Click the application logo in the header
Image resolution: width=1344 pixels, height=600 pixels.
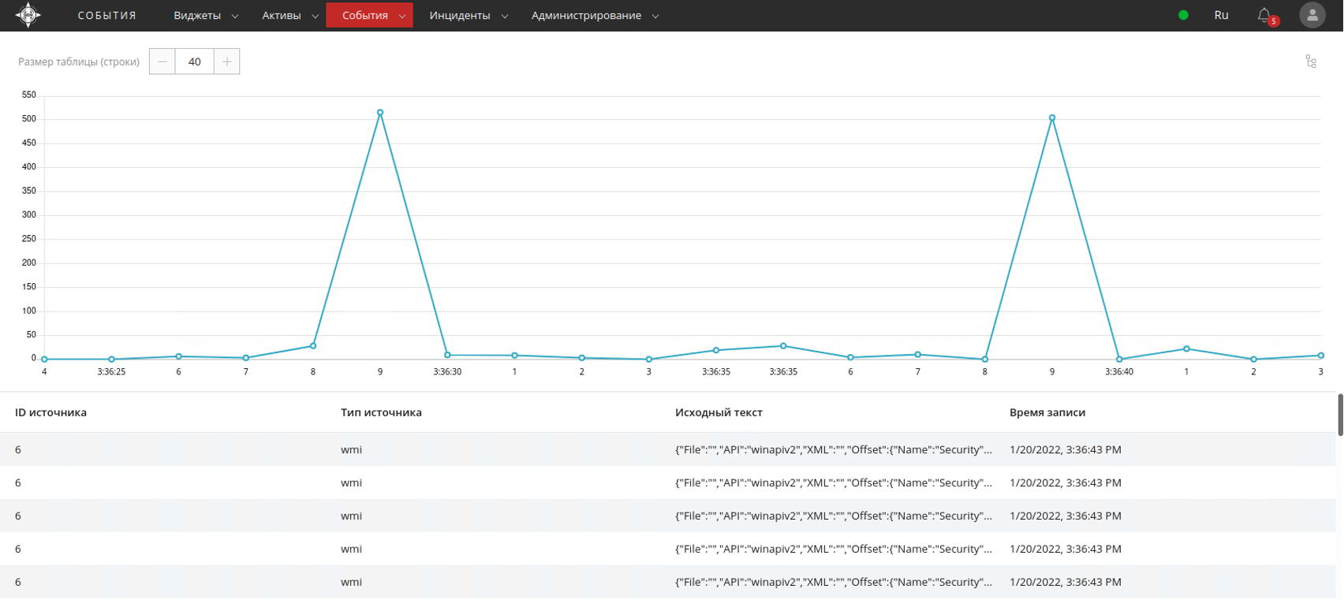click(28, 15)
